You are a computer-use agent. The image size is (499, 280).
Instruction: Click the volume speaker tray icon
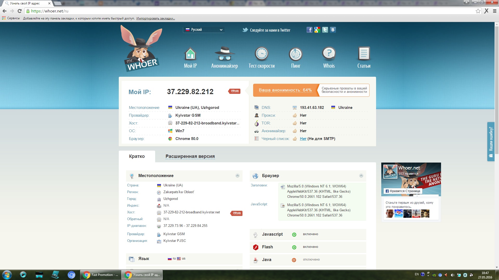(x=452, y=275)
